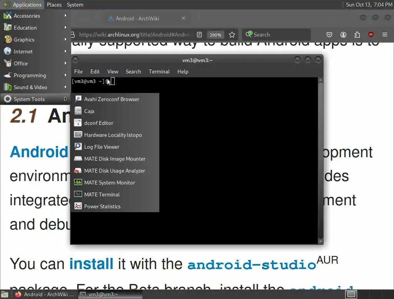Click the System Tools gear icon
This screenshot has width=394, height=299.
(8, 99)
